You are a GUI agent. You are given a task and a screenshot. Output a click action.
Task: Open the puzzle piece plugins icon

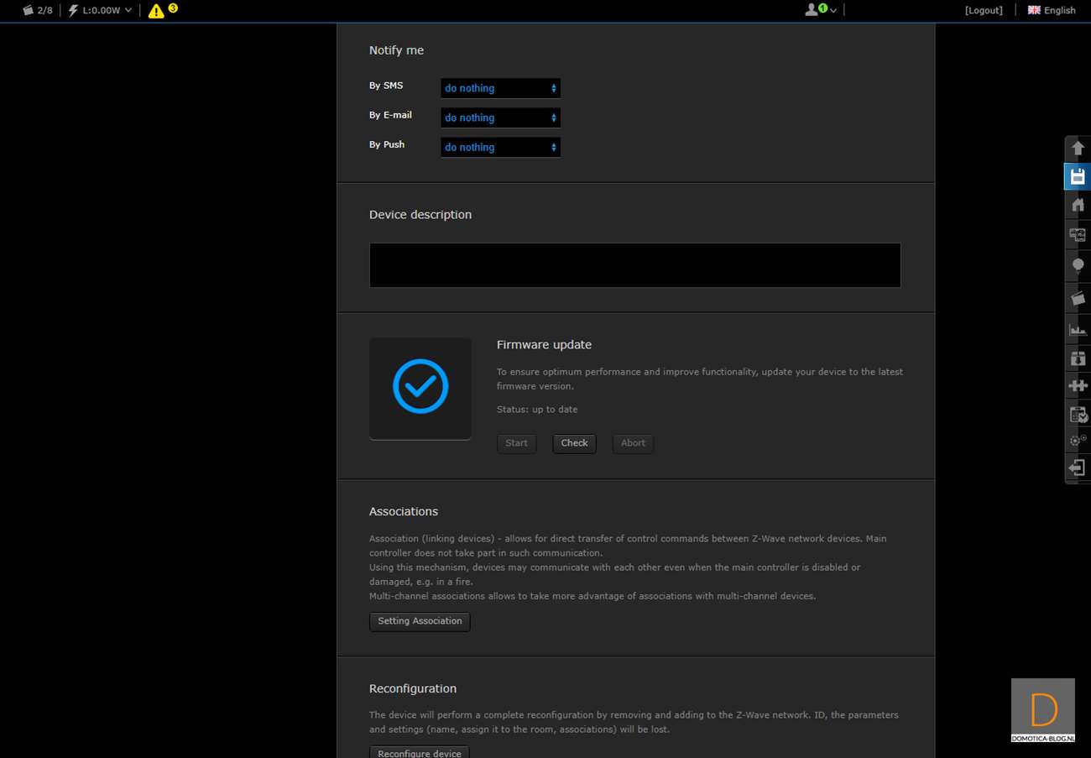1078,385
